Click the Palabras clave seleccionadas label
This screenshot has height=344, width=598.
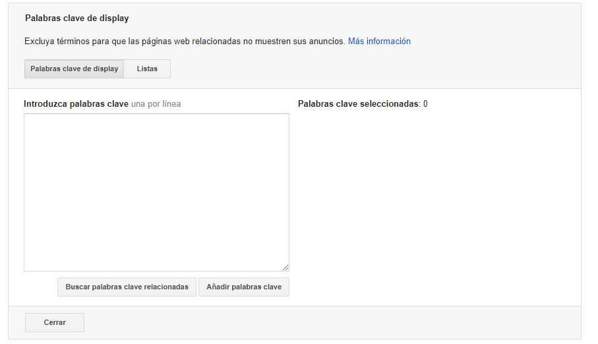[x=358, y=104]
